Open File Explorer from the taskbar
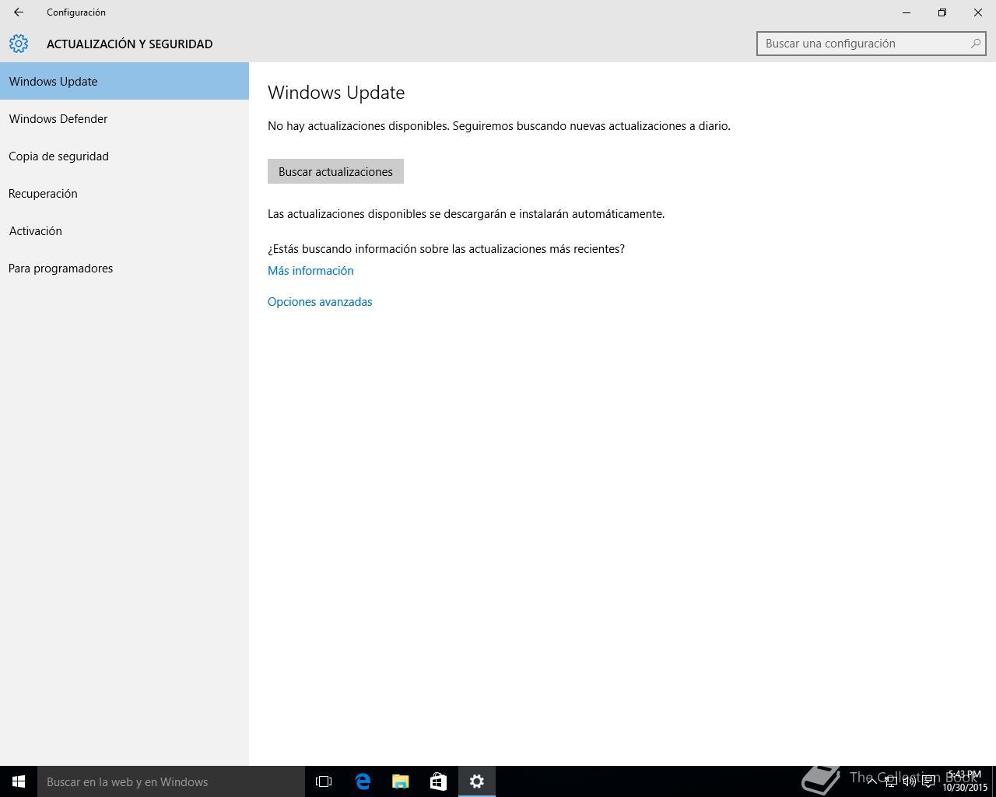 (401, 781)
